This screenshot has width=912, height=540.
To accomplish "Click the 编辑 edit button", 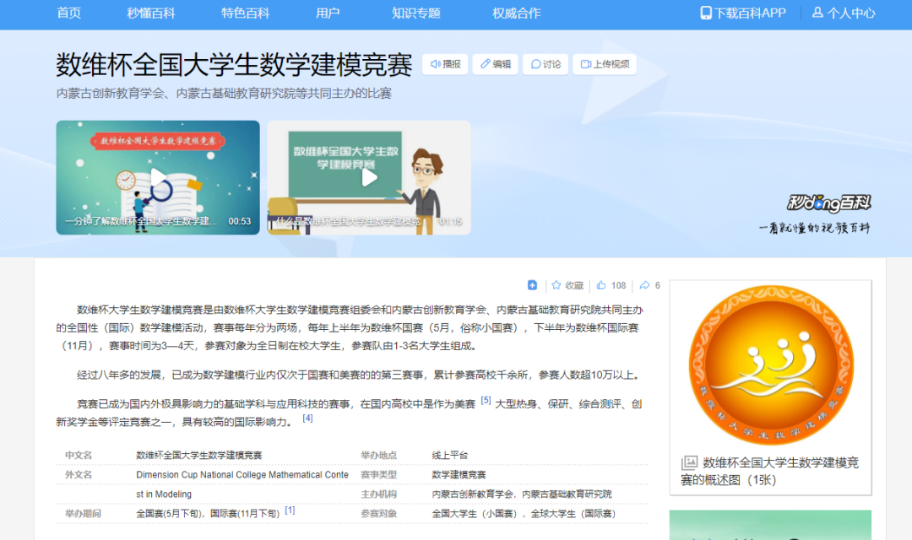I will [496, 64].
